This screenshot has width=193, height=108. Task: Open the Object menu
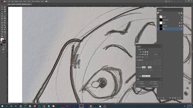point(16,1)
